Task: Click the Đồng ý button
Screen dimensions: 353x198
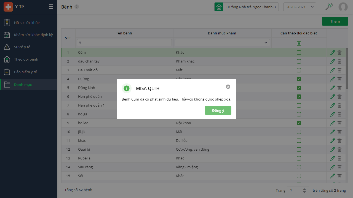Action: (218, 110)
